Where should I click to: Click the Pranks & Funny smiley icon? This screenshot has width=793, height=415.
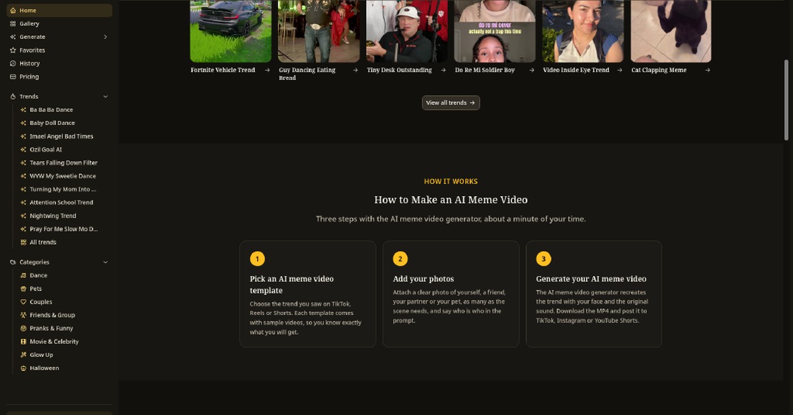click(23, 328)
